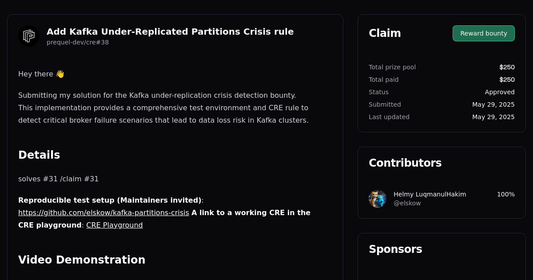Select the Add Kafka Under-Replicated Partitions title
The height and width of the screenshot is (280, 533).
click(x=170, y=32)
